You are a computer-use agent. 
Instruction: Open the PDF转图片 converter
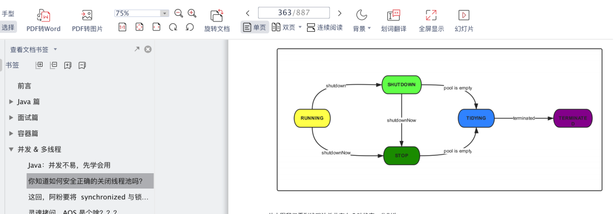pos(87,20)
